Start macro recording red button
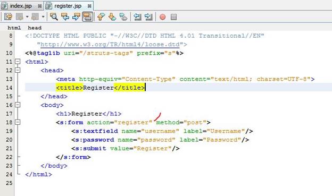Image resolution: width=332 pixels, height=196 pixels. point(163,16)
